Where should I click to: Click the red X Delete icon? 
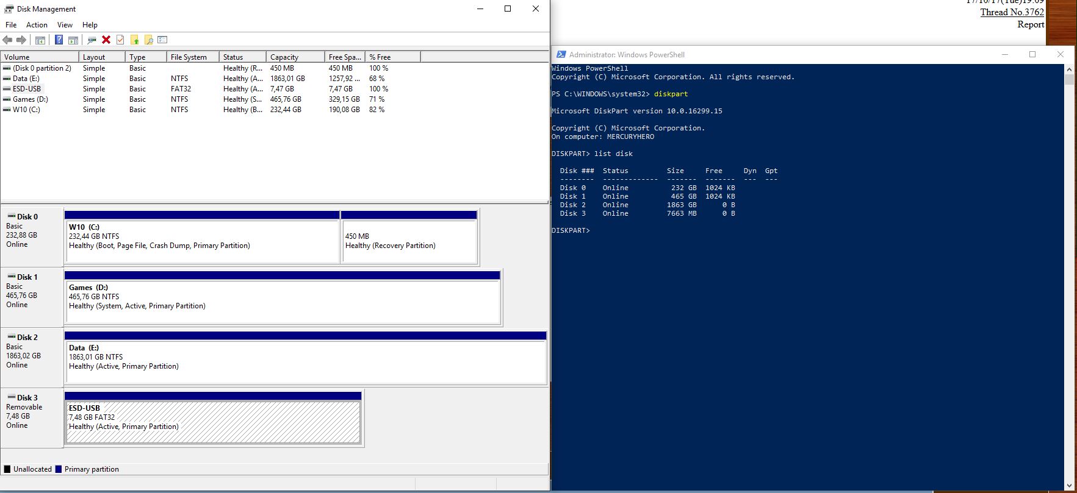tap(106, 40)
